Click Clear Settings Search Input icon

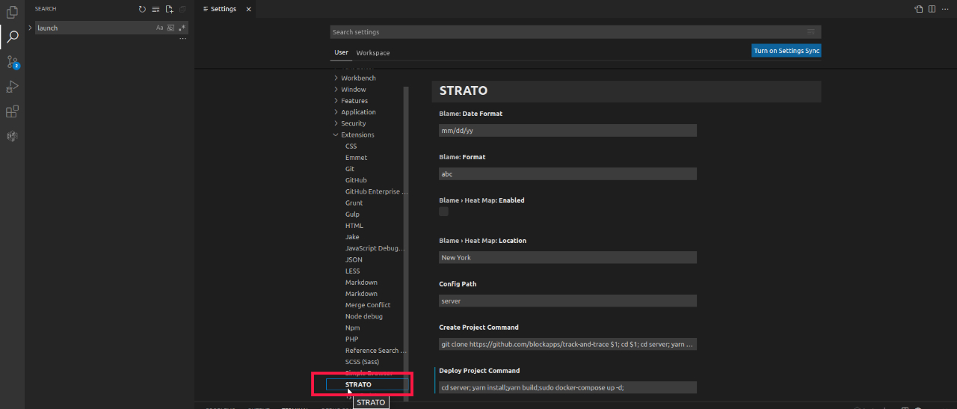(x=811, y=32)
